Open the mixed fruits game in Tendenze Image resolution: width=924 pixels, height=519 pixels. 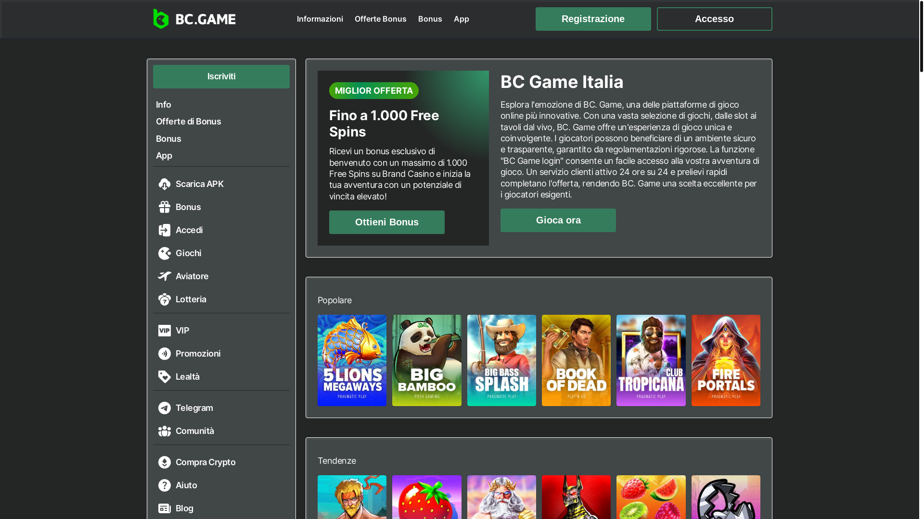pos(651,497)
